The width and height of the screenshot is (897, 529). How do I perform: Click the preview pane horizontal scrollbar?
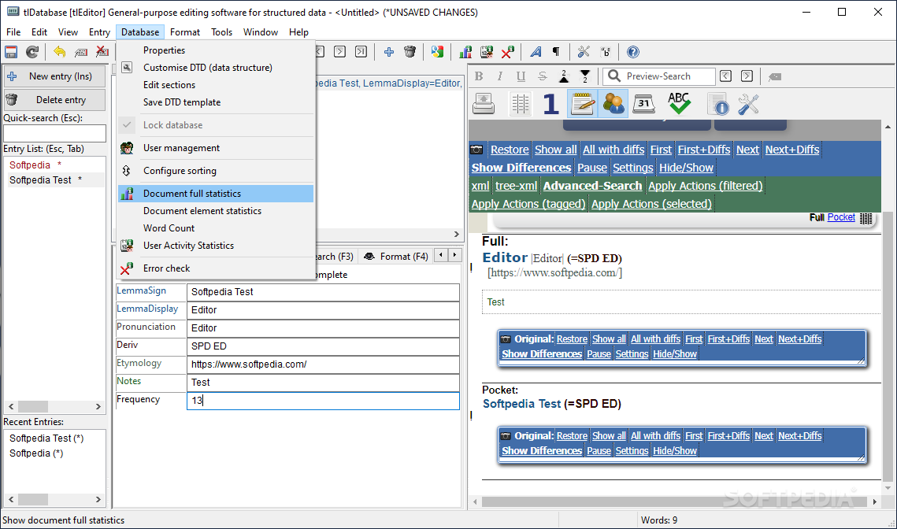674,501
